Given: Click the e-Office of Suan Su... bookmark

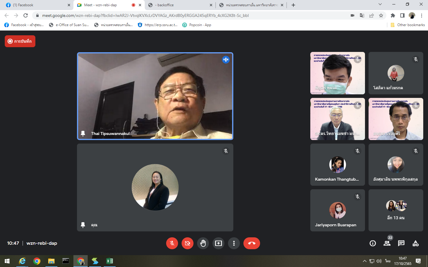Looking at the screenshot, I should (x=69, y=25).
